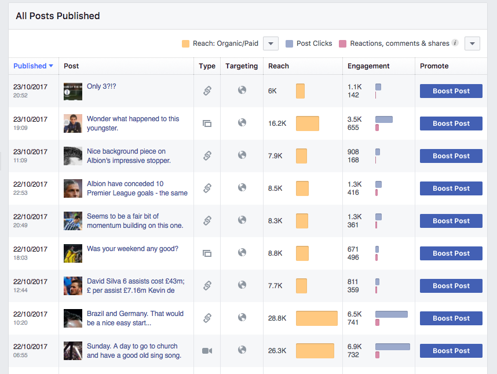Click photo album icon for 'Was your weekend' post
This screenshot has width=497, height=374.
207,253
